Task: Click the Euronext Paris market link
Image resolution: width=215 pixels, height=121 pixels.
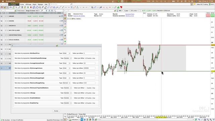Action: coord(130,14)
